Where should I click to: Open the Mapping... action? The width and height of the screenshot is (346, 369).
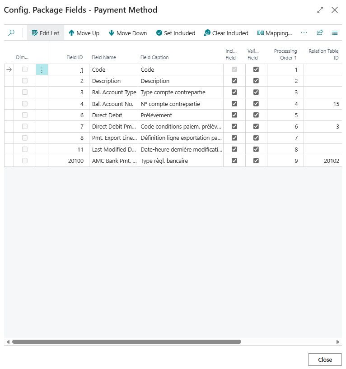click(x=274, y=33)
